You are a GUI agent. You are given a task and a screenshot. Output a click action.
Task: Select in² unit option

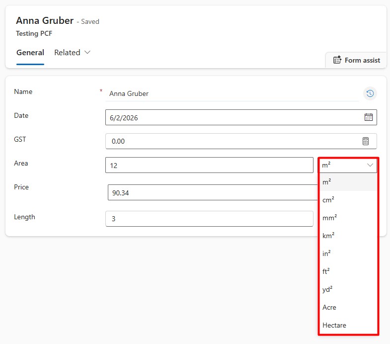pos(348,254)
